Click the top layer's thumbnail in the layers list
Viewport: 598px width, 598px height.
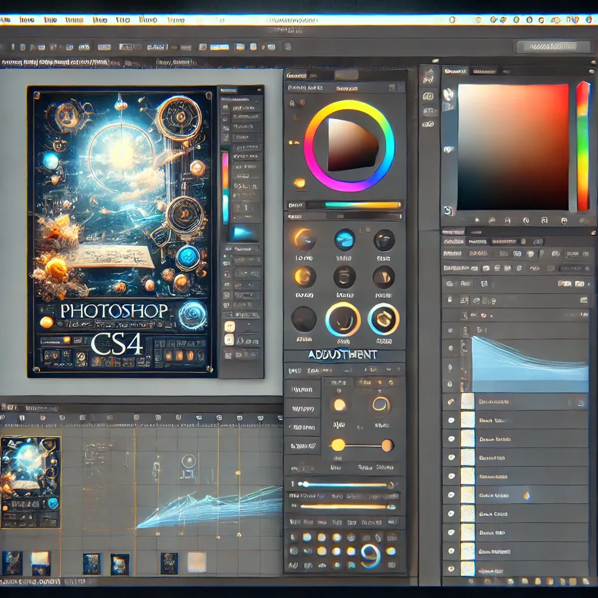(x=468, y=402)
